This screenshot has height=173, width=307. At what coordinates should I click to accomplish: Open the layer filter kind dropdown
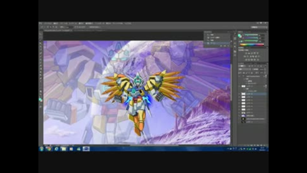click(242, 66)
